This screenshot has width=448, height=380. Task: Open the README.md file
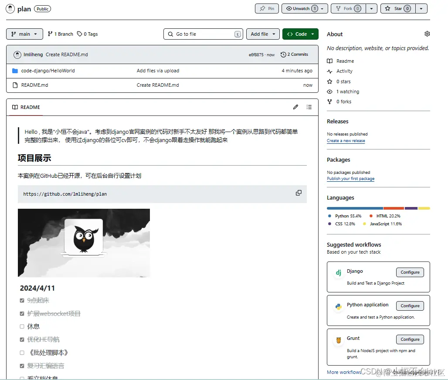[x=34, y=85]
